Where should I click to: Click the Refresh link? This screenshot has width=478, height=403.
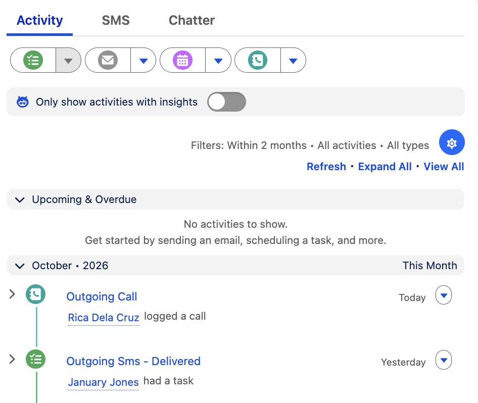[326, 167]
